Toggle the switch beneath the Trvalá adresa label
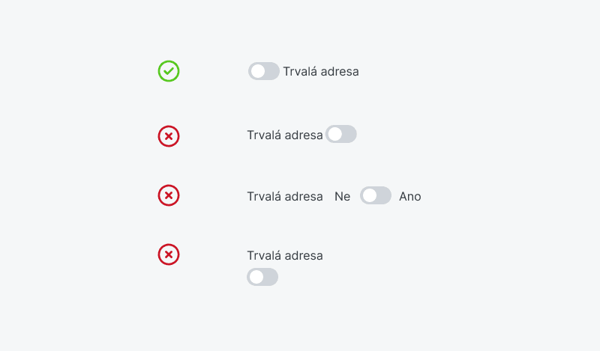Viewport: 600px width, 351px height. tap(262, 277)
